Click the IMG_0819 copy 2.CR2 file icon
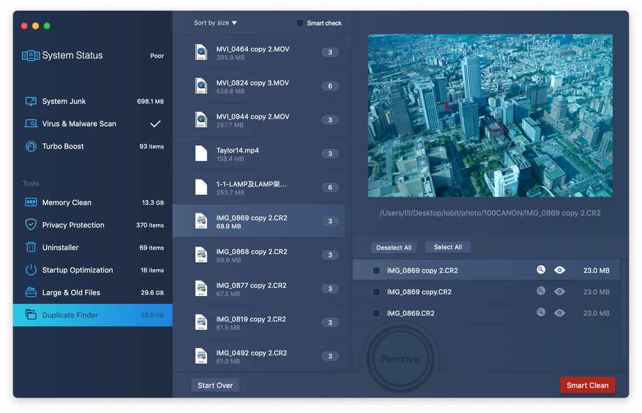 click(201, 322)
